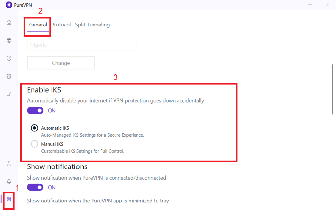Minimize the PureVPN window
The height and width of the screenshot is (210, 336).
[x=310, y=5]
